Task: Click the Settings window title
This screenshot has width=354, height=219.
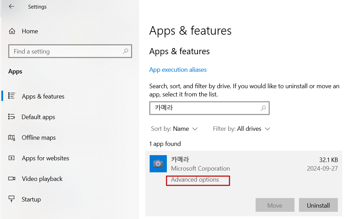Action: [x=37, y=7]
